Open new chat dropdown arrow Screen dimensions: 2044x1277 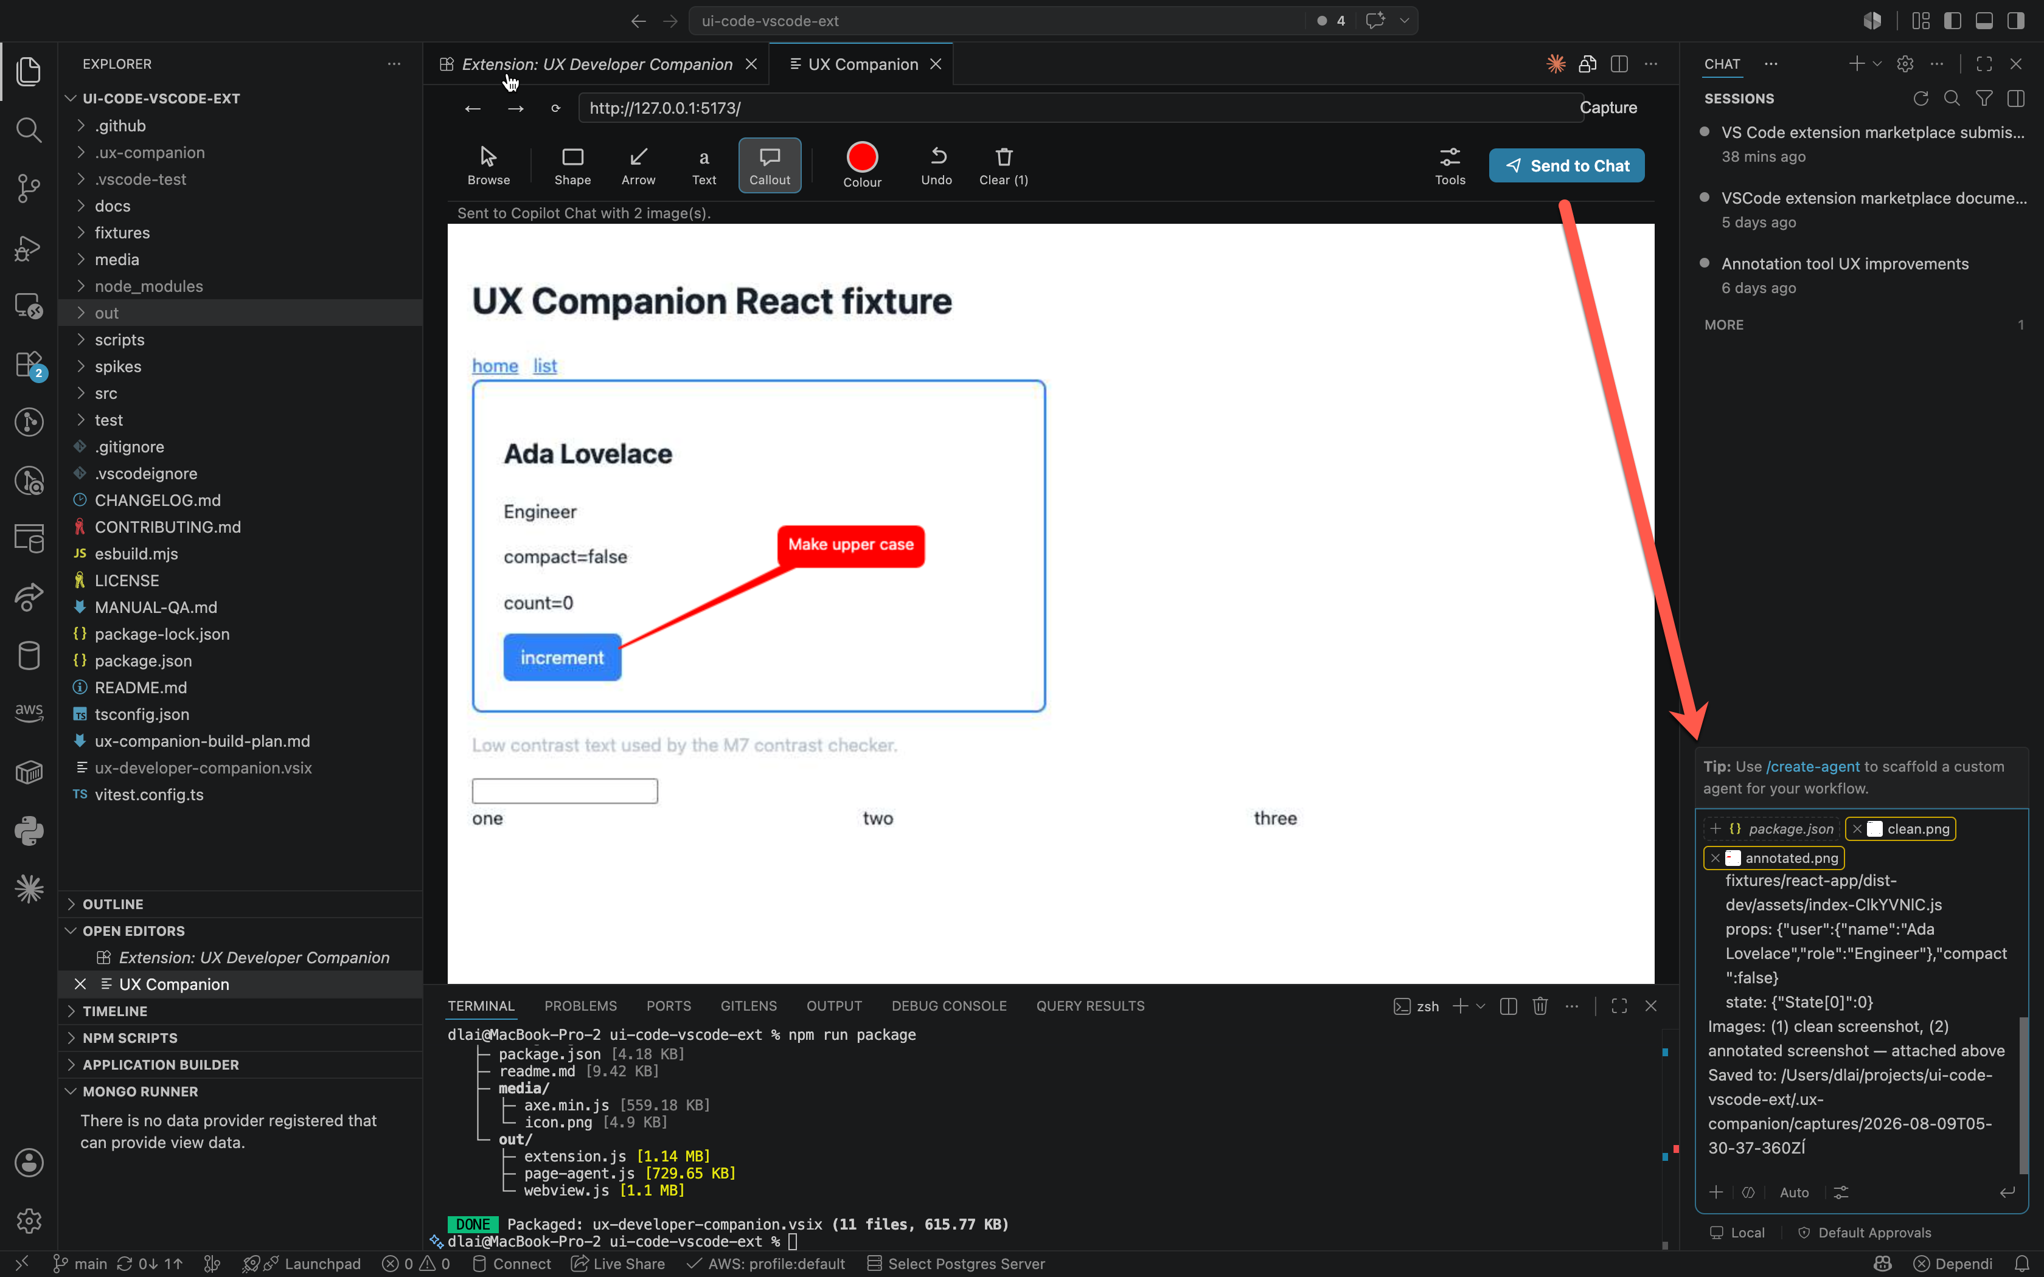(1877, 64)
